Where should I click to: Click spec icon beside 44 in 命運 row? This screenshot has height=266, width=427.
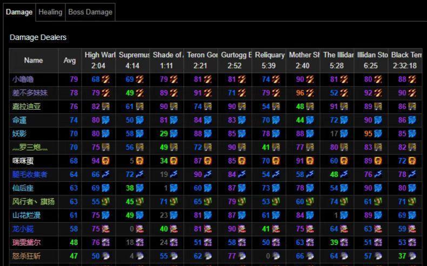[310, 120]
